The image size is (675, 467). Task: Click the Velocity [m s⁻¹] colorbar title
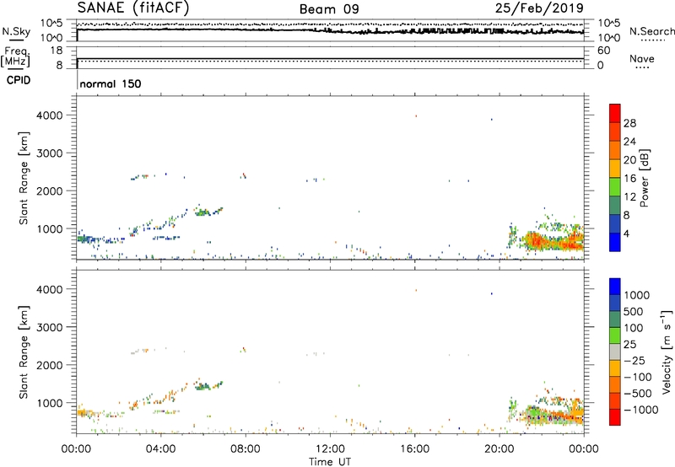(667, 352)
